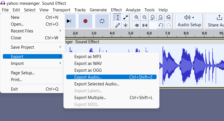
Task: Click the 8.0 mark on timeline ruler
Action: coord(186,33)
